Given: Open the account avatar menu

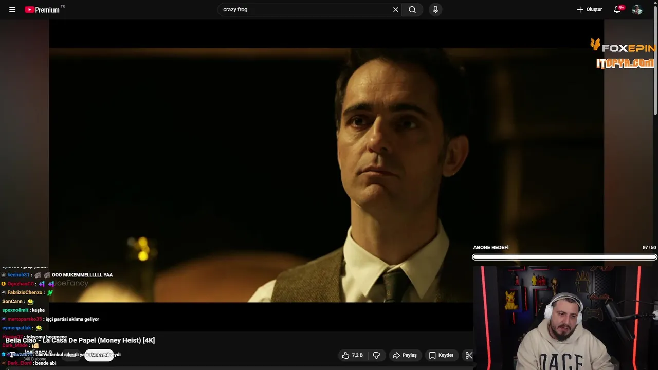Looking at the screenshot, I should pyautogui.click(x=637, y=10).
